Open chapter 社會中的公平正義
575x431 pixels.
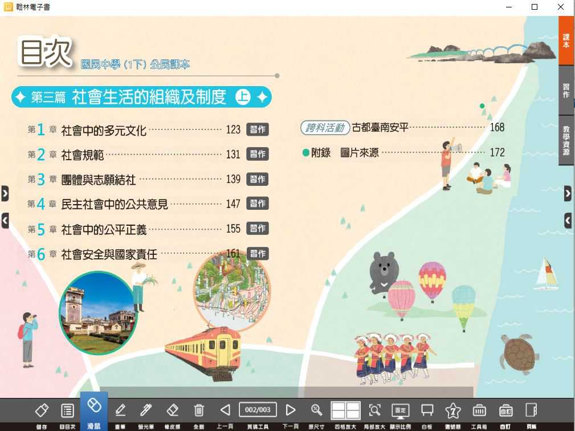coord(104,230)
